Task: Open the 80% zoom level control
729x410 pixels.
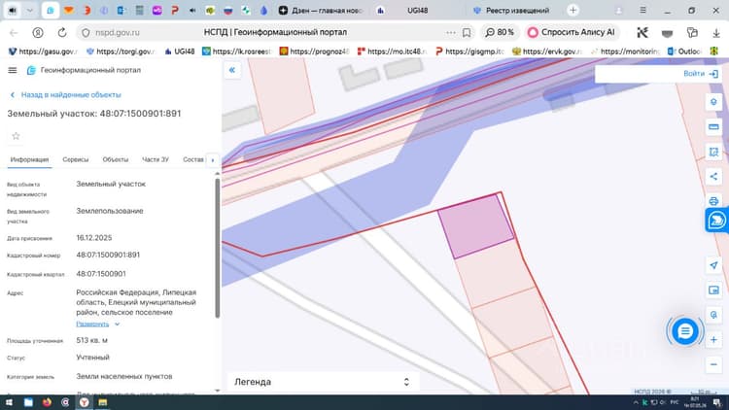Action: [x=500, y=32]
